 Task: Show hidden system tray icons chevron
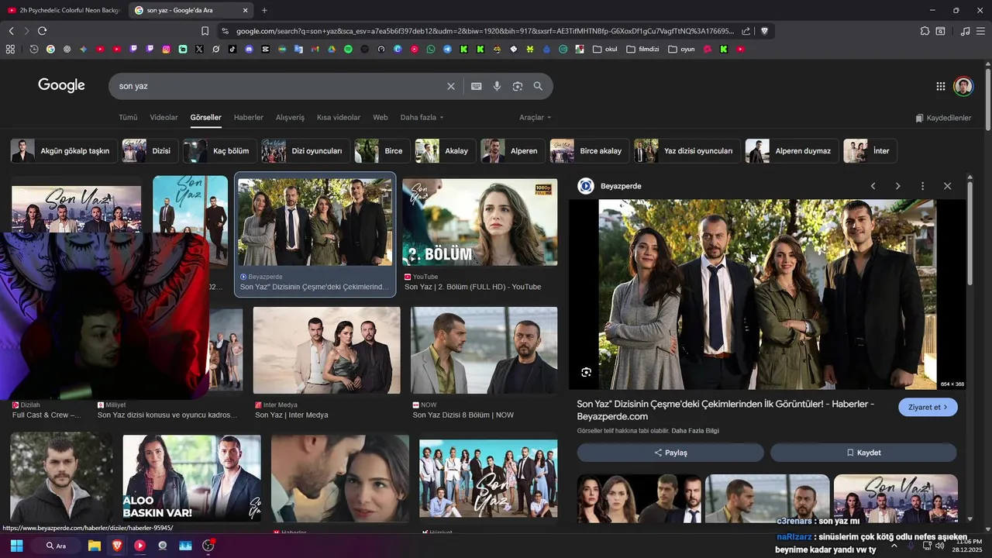(894, 546)
